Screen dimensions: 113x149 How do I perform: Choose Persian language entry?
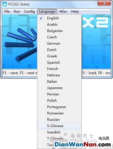point(59,94)
